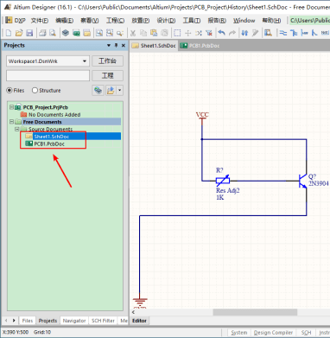Viewport: 330px width, 338px height.
Task: Open the 编辑(E) menu
Action: pos(65,21)
